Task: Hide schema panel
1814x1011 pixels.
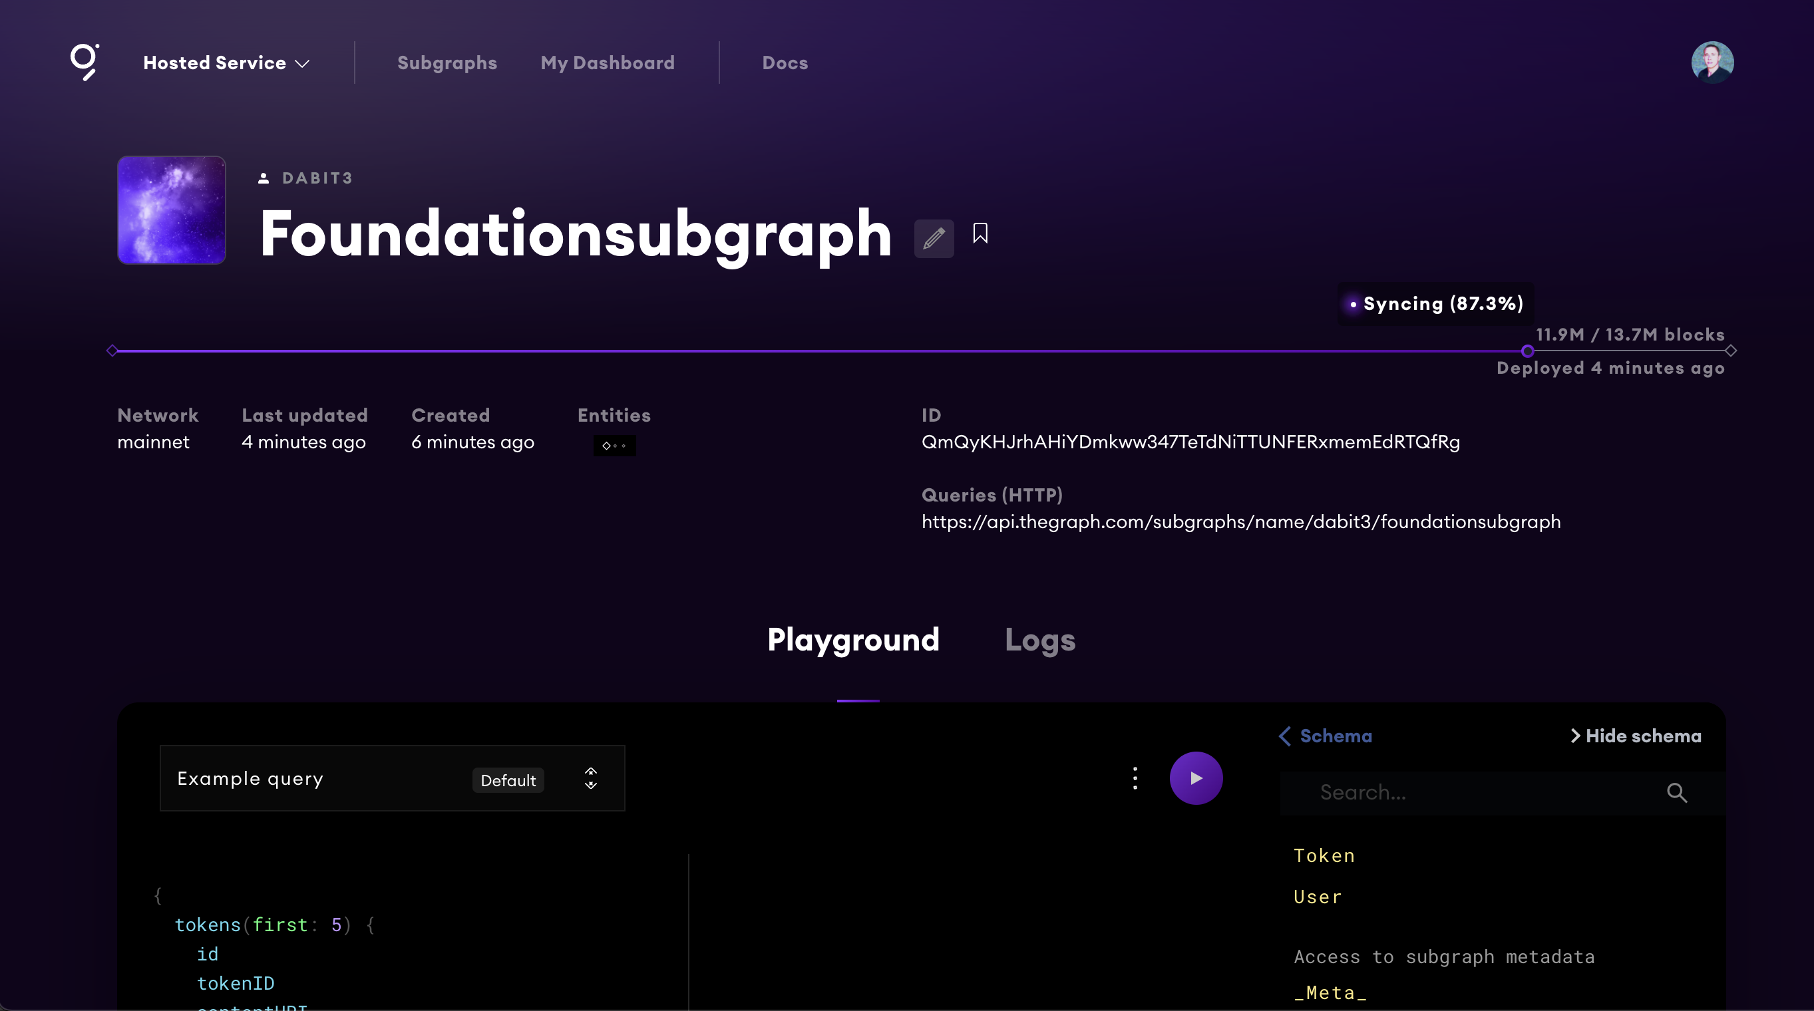Action: point(1636,736)
